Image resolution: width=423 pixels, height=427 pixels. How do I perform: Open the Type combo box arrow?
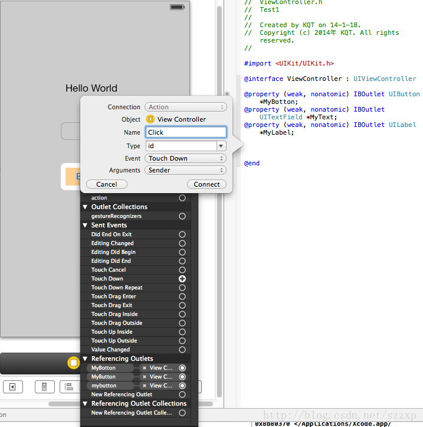click(221, 146)
